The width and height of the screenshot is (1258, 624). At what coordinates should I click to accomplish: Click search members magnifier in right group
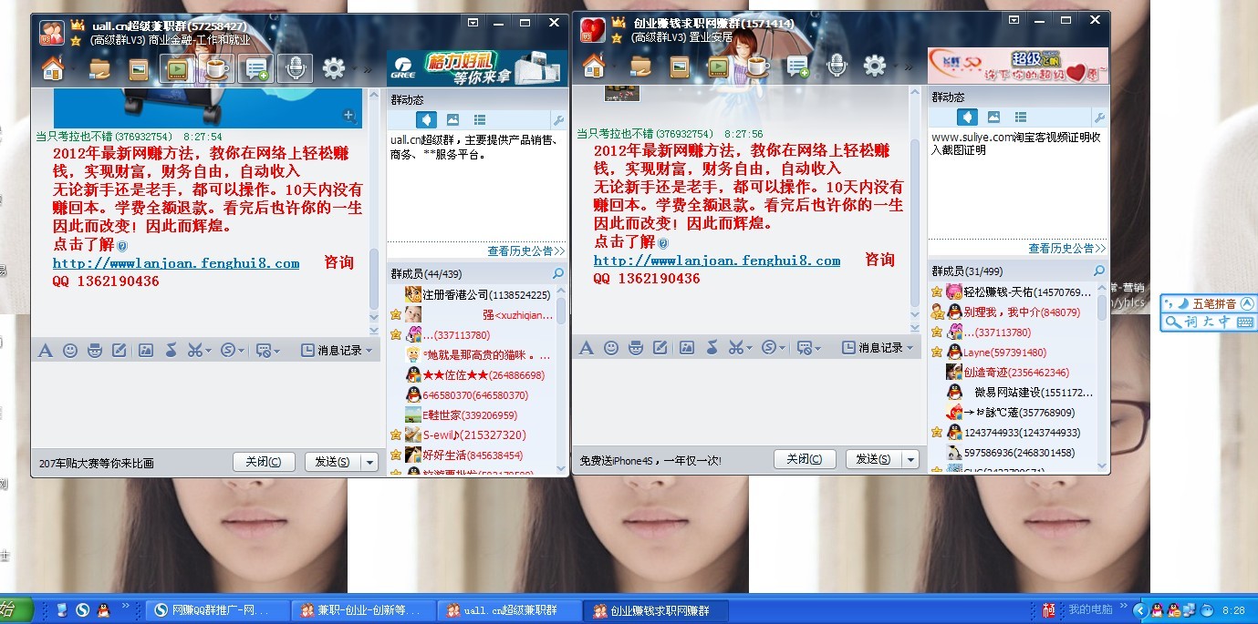(1098, 271)
